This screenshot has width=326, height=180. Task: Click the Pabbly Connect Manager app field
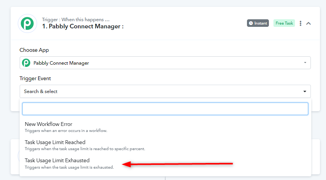[165, 63]
